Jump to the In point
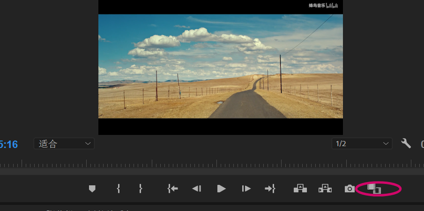Image resolution: width=424 pixels, height=211 pixels. pos(172,189)
